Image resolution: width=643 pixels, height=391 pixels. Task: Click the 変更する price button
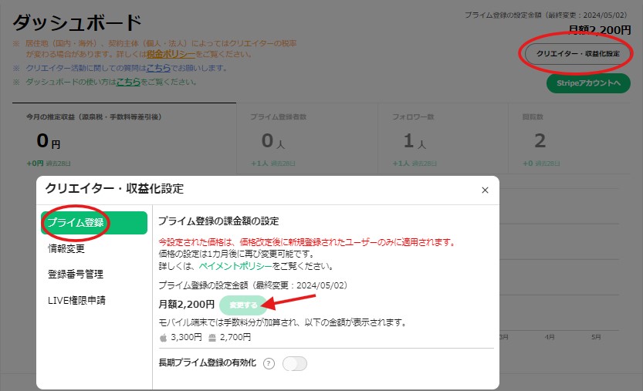point(243,305)
